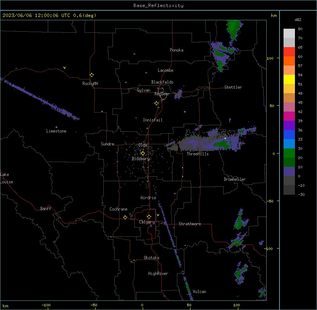Pick the bright green legend swatch below 30
Screen dimensions: 317x310
(289, 153)
